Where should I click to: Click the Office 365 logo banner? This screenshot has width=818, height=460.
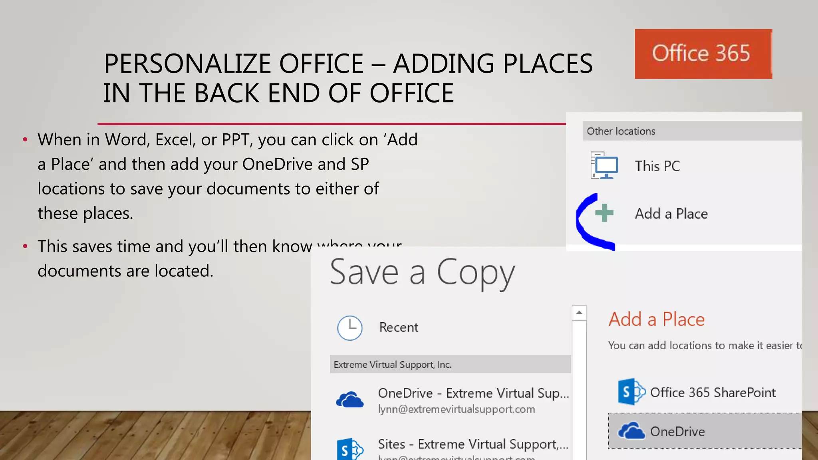point(703,54)
